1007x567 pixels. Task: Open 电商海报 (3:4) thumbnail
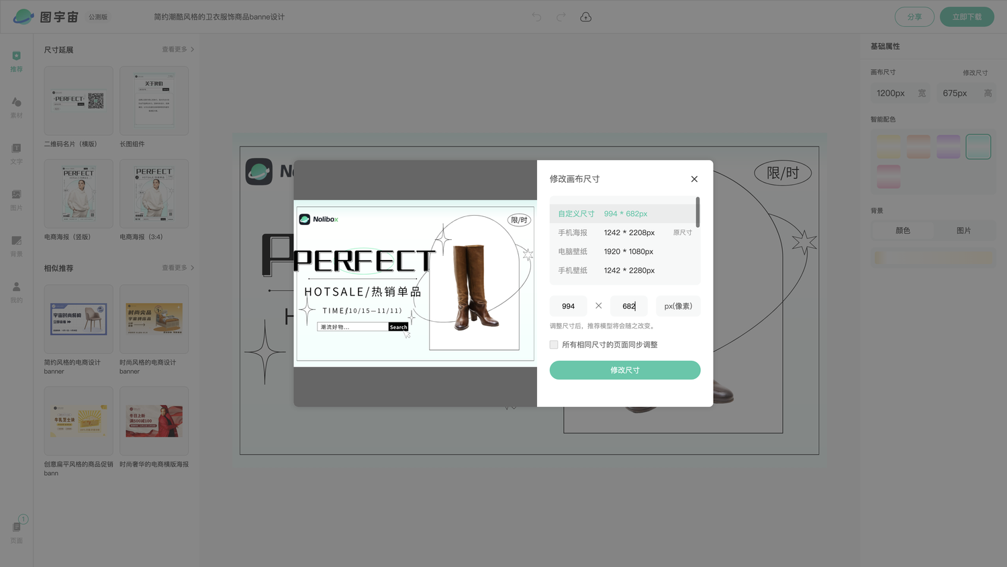coord(154,193)
